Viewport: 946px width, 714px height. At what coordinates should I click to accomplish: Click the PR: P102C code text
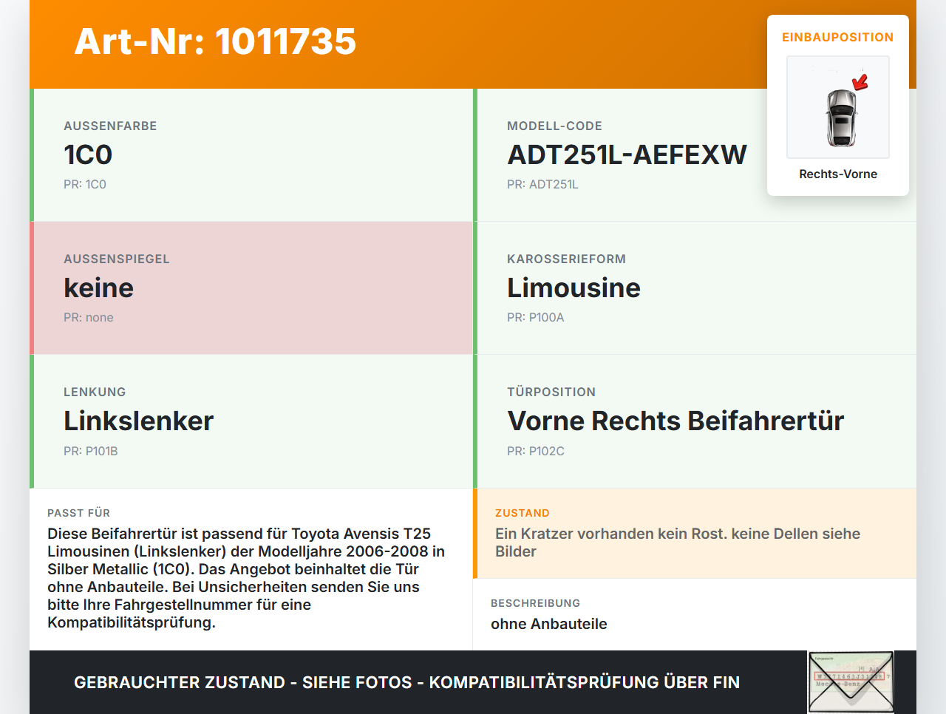[535, 451]
